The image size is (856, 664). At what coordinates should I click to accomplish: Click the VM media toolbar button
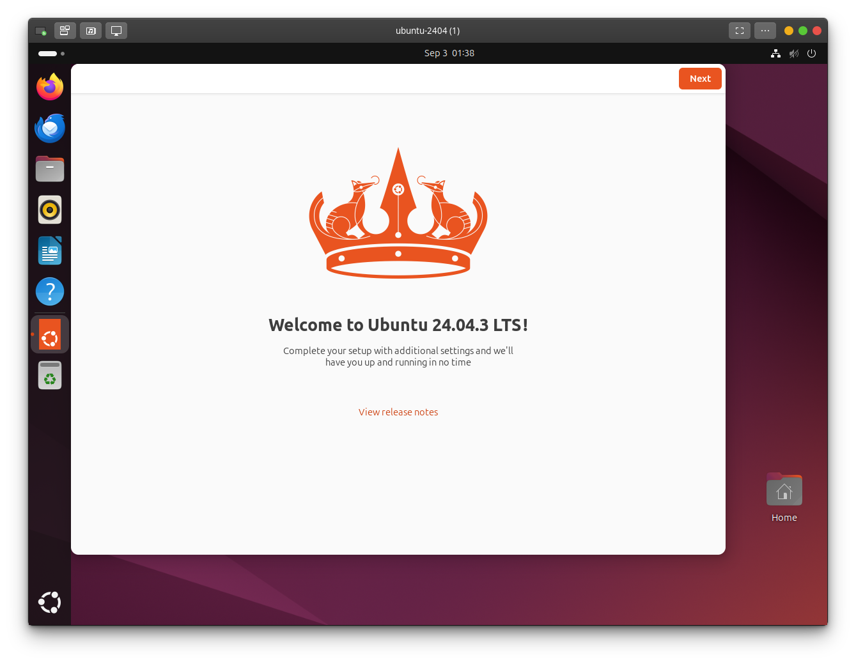click(x=91, y=31)
